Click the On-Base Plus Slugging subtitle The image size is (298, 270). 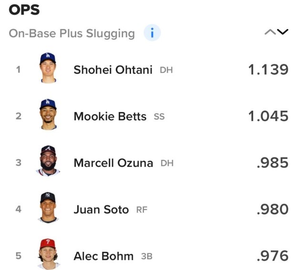(x=72, y=34)
